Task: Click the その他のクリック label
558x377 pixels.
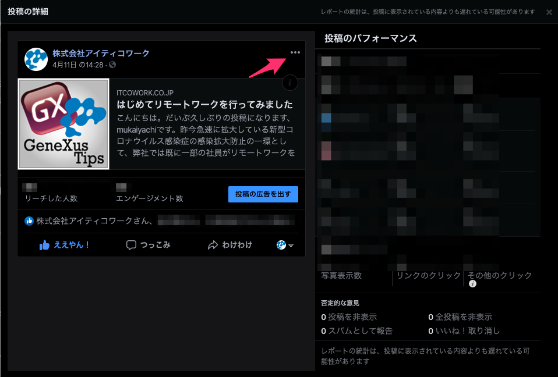Action: click(x=500, y=275)
